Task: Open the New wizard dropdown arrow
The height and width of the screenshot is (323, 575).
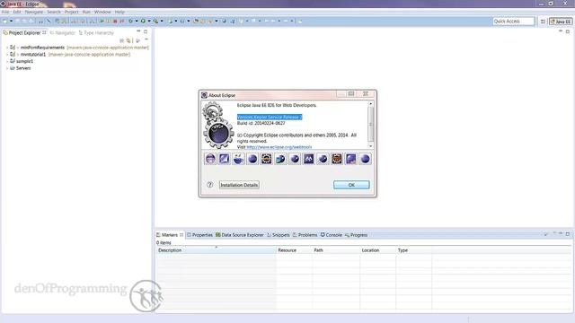Action: [x=11, y=22]
